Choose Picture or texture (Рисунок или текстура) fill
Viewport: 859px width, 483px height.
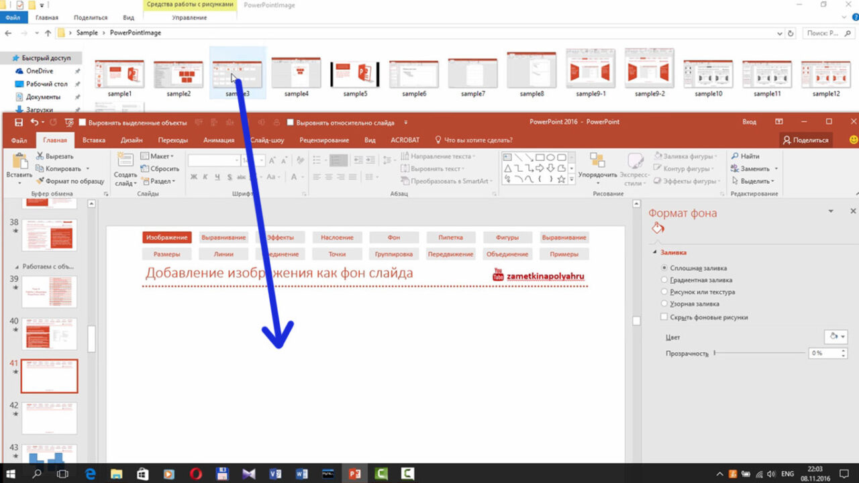[x=664, y=292]
